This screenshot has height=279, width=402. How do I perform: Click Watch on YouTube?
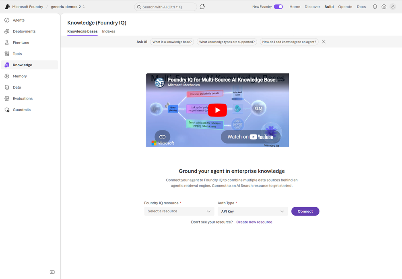click(x=250, y=137)
